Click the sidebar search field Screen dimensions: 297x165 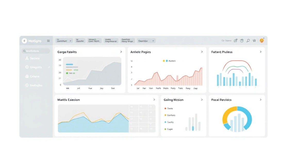click(x=36, y=51)
